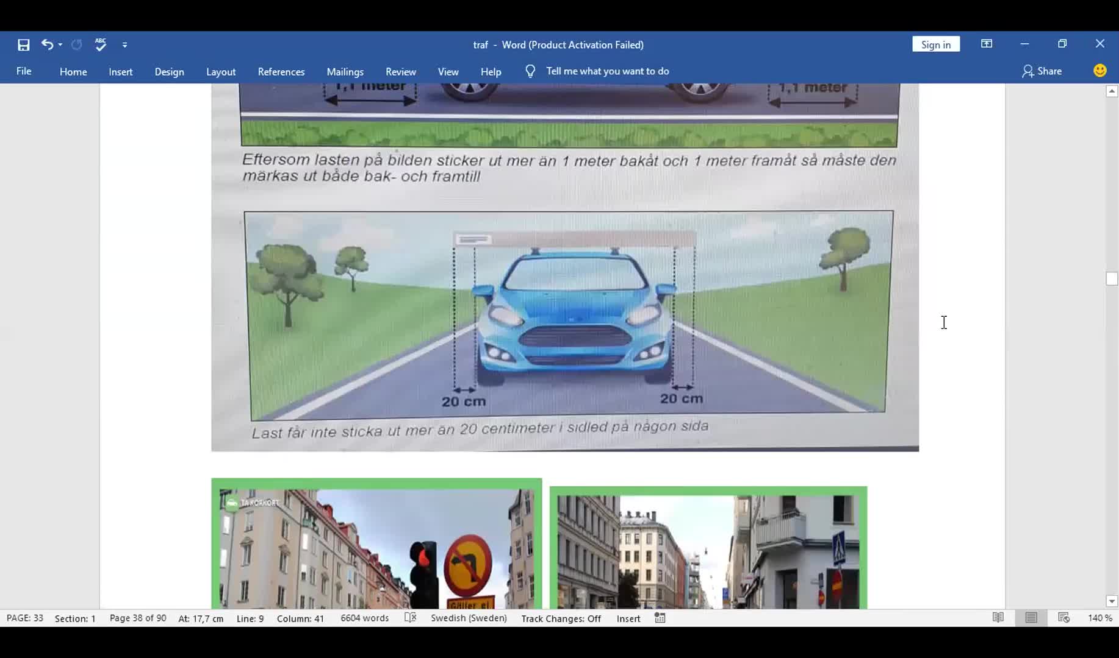
Task: Click the Sign in button
Action: pos(935,44)
